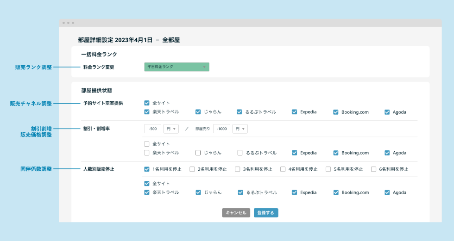Uncheck 楽天トラベル in 予約サイト空室提供 row
The width and height of the screenshot is (454, 241).
tap(147, 112)
